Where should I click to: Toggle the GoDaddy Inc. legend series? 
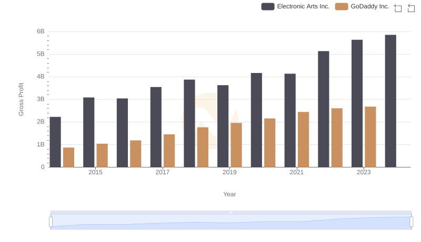pyautogui.click(x=362, y=6)
